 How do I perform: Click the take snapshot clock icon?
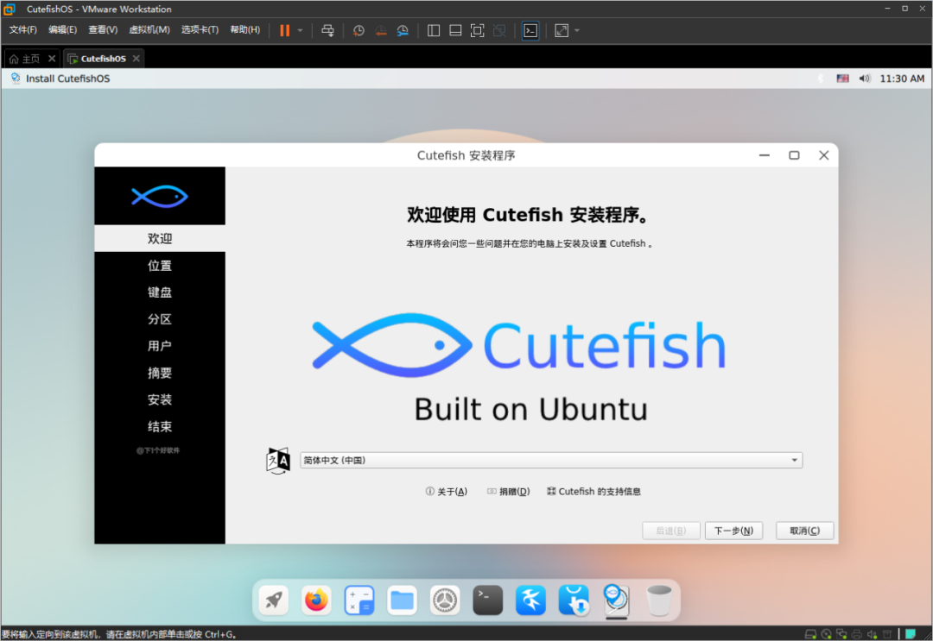(359, 30)
